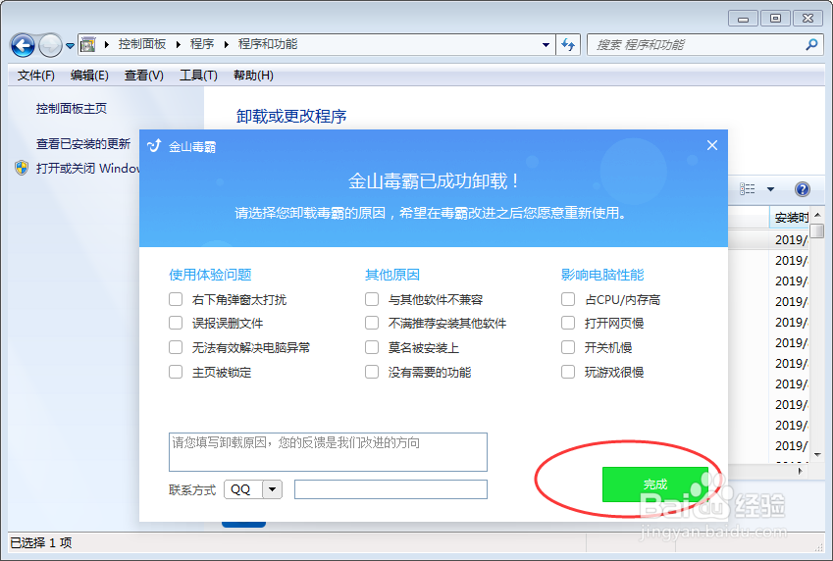Screen dimensions: 833x561
Task: Check 与其他软件不兼容 option
Action: [x=372, y=300]
